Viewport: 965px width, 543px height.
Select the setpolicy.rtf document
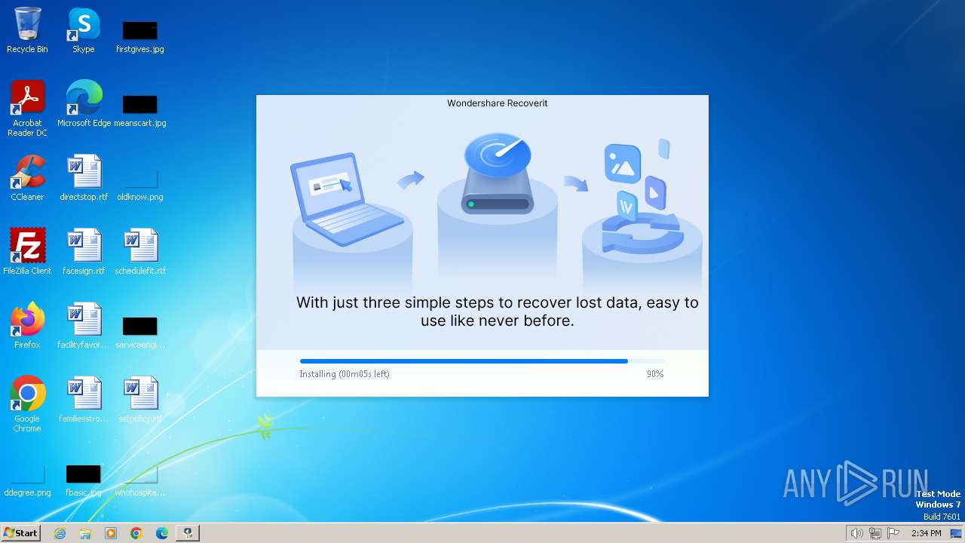click(140, 400)
